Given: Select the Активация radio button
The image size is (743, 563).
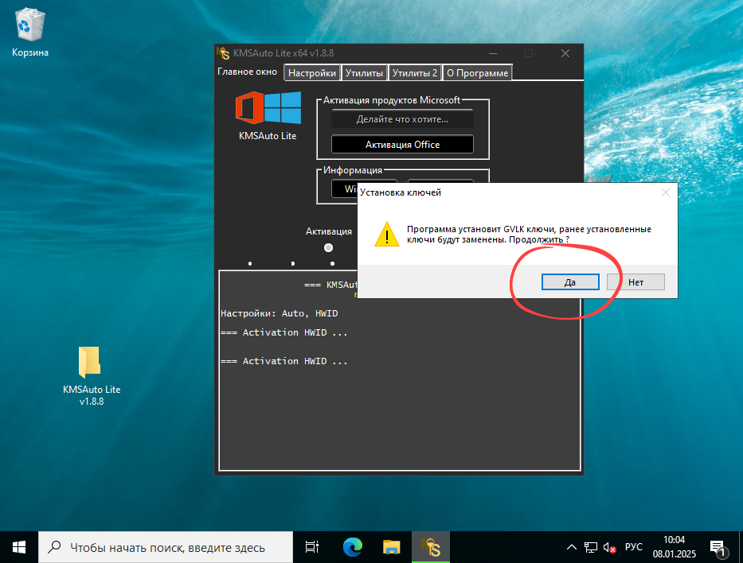Looking at the screenshot, I should click(329, 247).
